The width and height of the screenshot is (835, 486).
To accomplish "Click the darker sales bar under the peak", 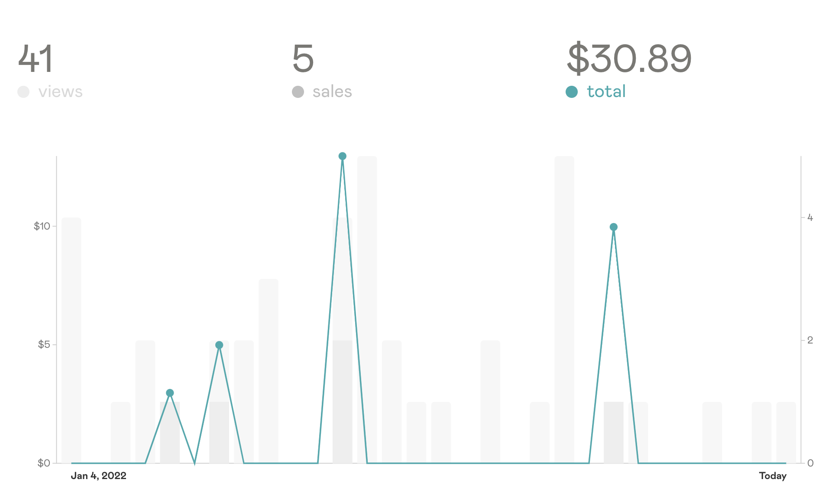I will (342, 402).
